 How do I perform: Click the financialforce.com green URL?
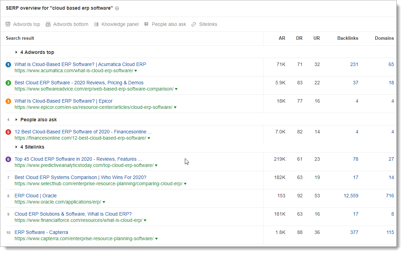[79, 220]
